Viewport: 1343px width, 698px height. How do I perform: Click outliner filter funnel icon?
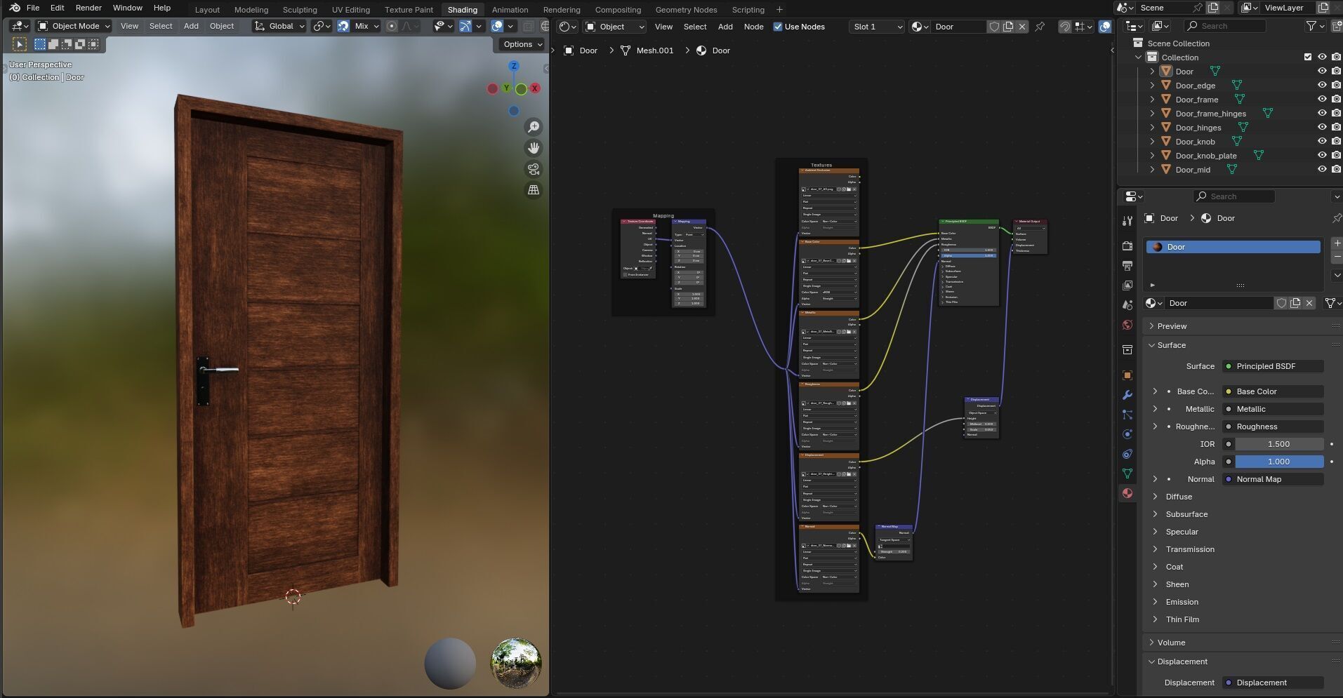[x=1311, y=26]
